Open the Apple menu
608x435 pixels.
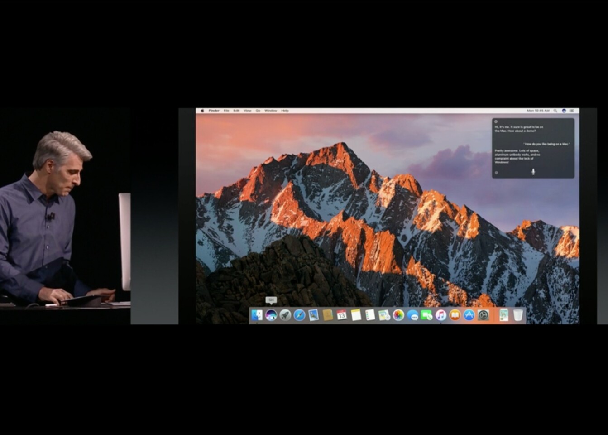pos(202,111)
